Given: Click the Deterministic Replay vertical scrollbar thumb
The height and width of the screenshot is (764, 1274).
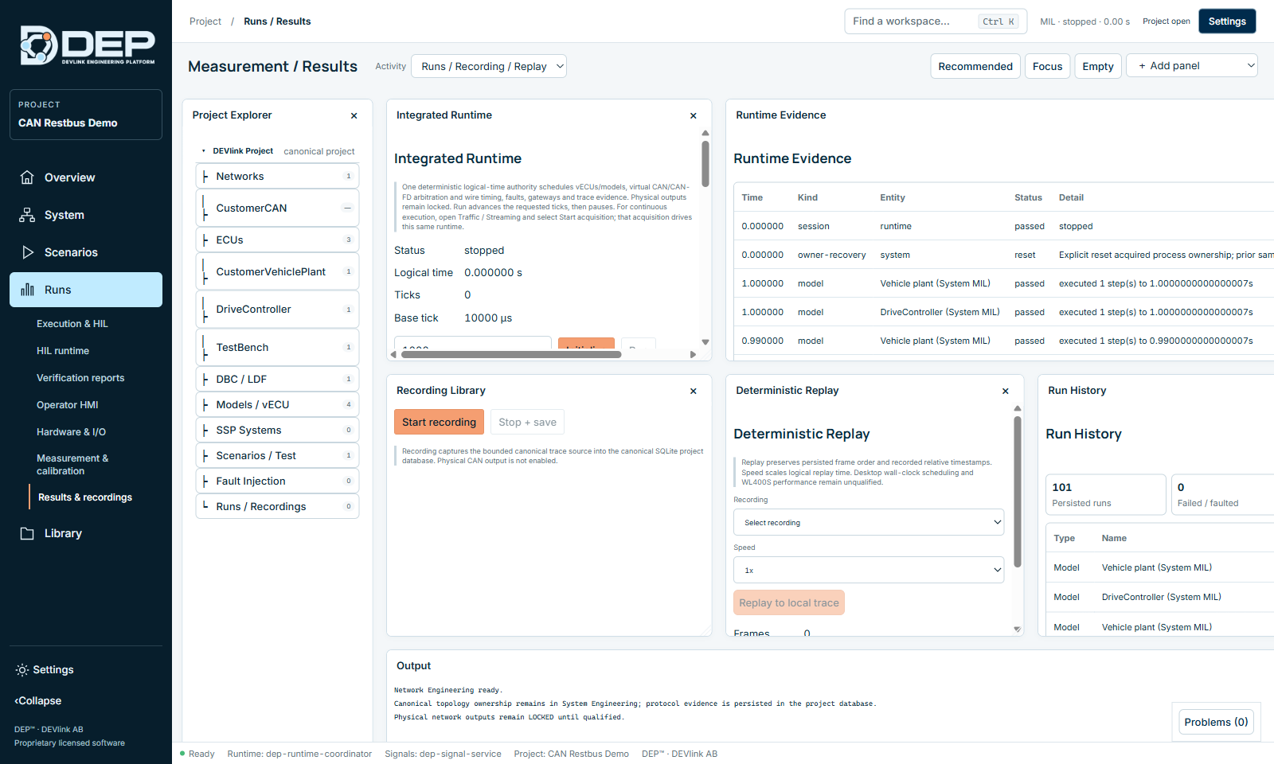Looking at the screenshot, I should pyautogui.click(x=1018, y=492).
